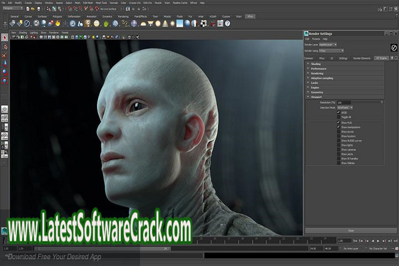Jump to start of playback range
The width and height of the screenshot is (399, 266).
355,241
